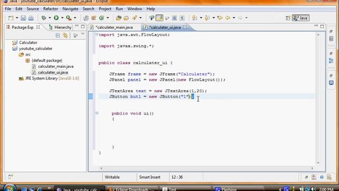Open the File menu
Screen dimensions: 339x191
8,9
